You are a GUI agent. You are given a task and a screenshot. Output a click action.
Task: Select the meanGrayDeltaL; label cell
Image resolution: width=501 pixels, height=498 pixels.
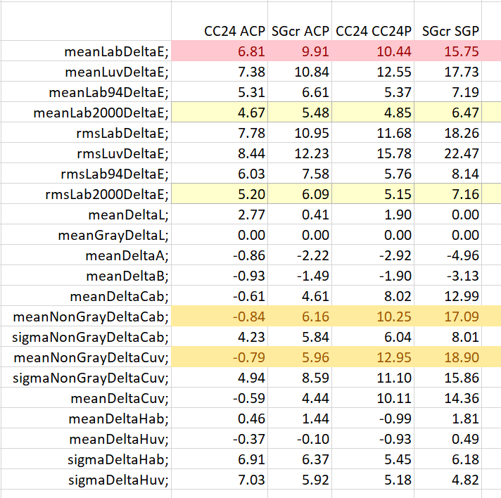[86, 235]
